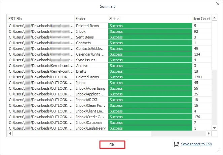This screenshot has height=155, width=223.
Task: Select the Drafts folder cell
Action: (91, 71)
